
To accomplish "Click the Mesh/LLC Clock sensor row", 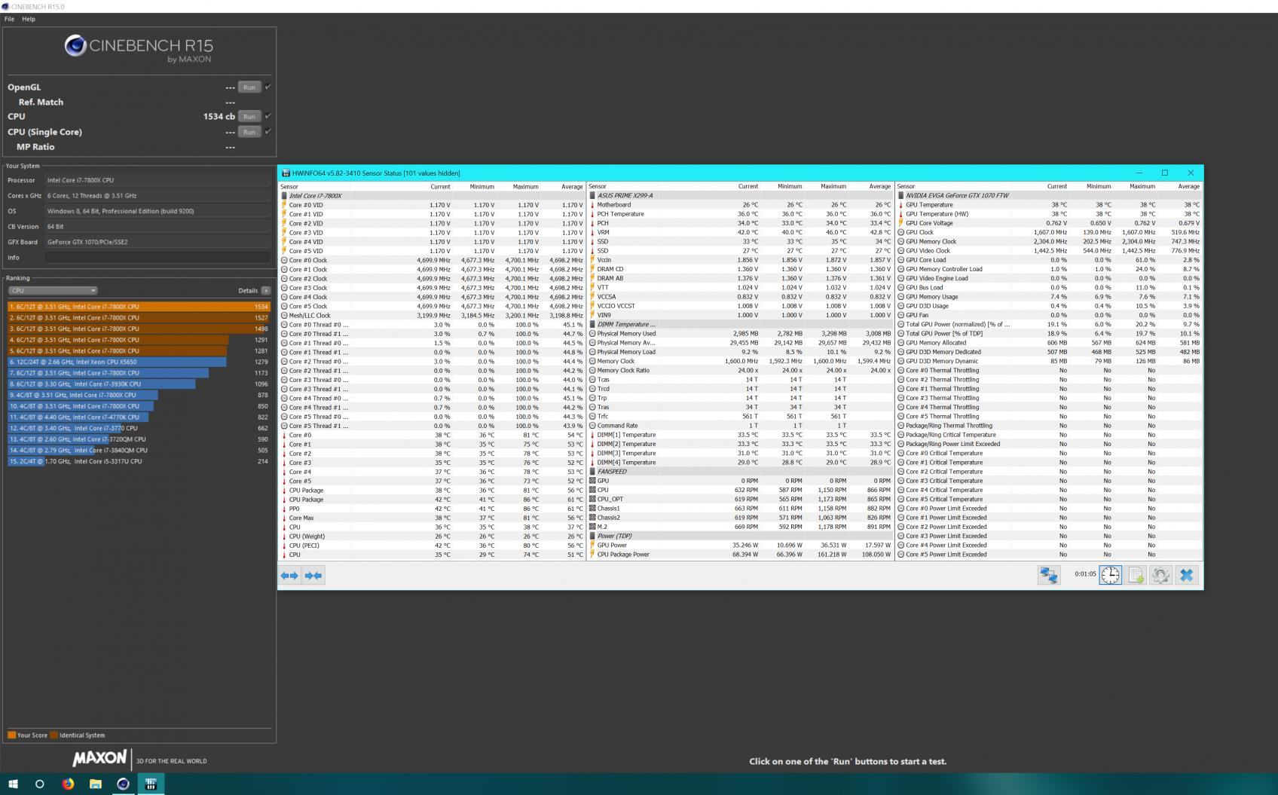I will pyautogui.click(x=432, y=316).
